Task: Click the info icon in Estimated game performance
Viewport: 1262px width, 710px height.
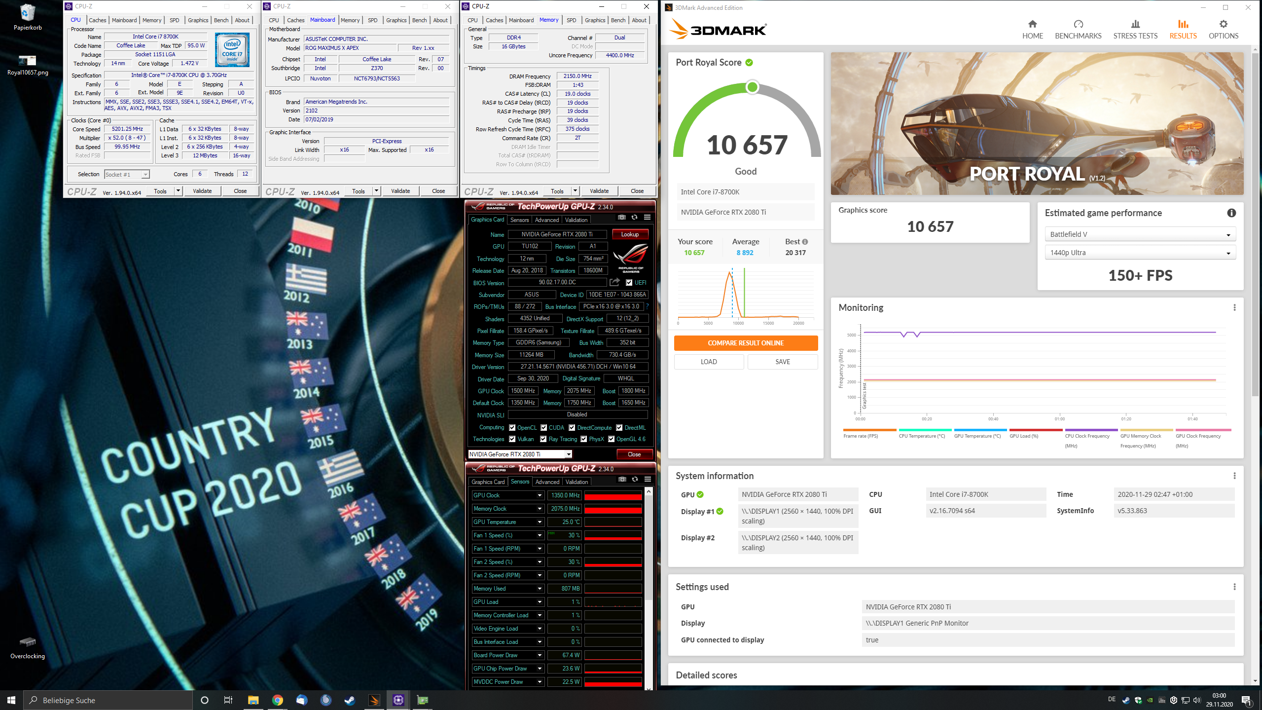Action: click(x=1231, y=213)
